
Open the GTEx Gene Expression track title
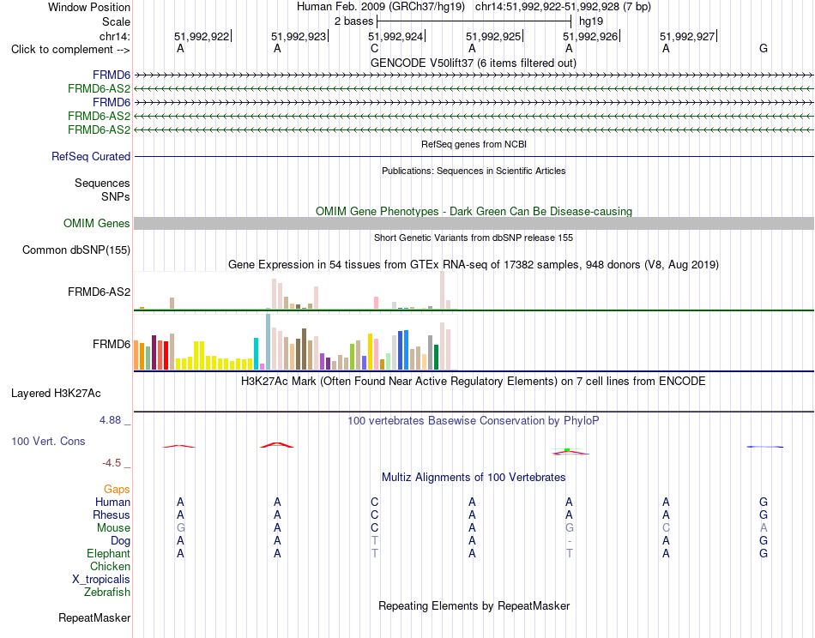[x=474, y=265]
